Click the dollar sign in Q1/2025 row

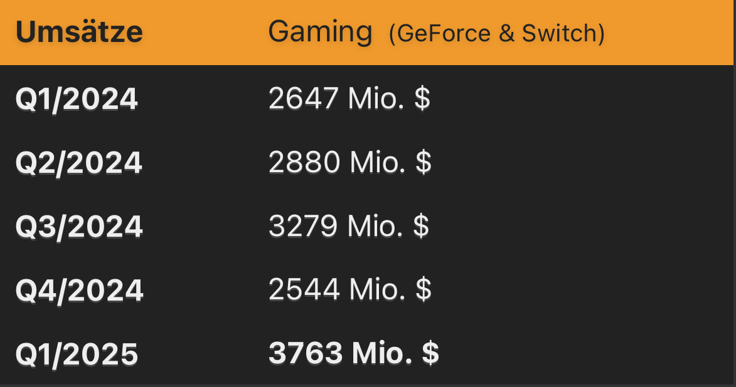[x=430, y=353]
